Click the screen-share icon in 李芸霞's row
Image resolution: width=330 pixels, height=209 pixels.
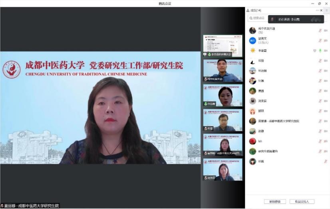[315, 51]
